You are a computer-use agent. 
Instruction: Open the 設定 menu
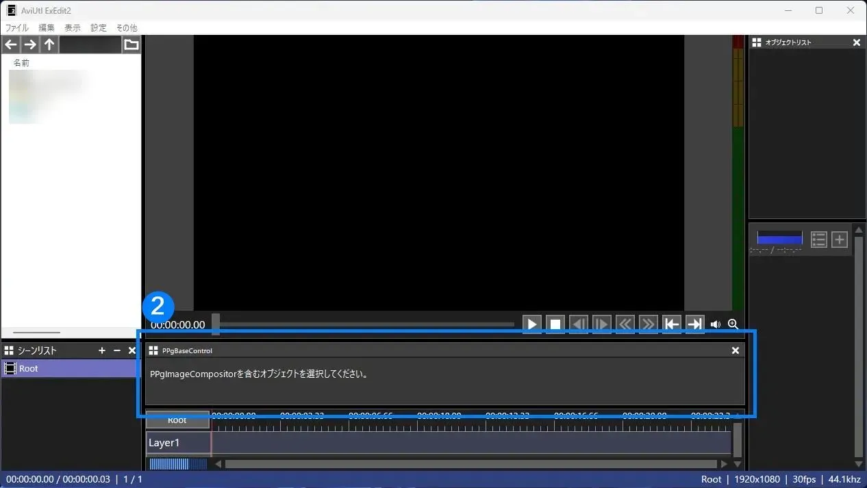(99, 28)
